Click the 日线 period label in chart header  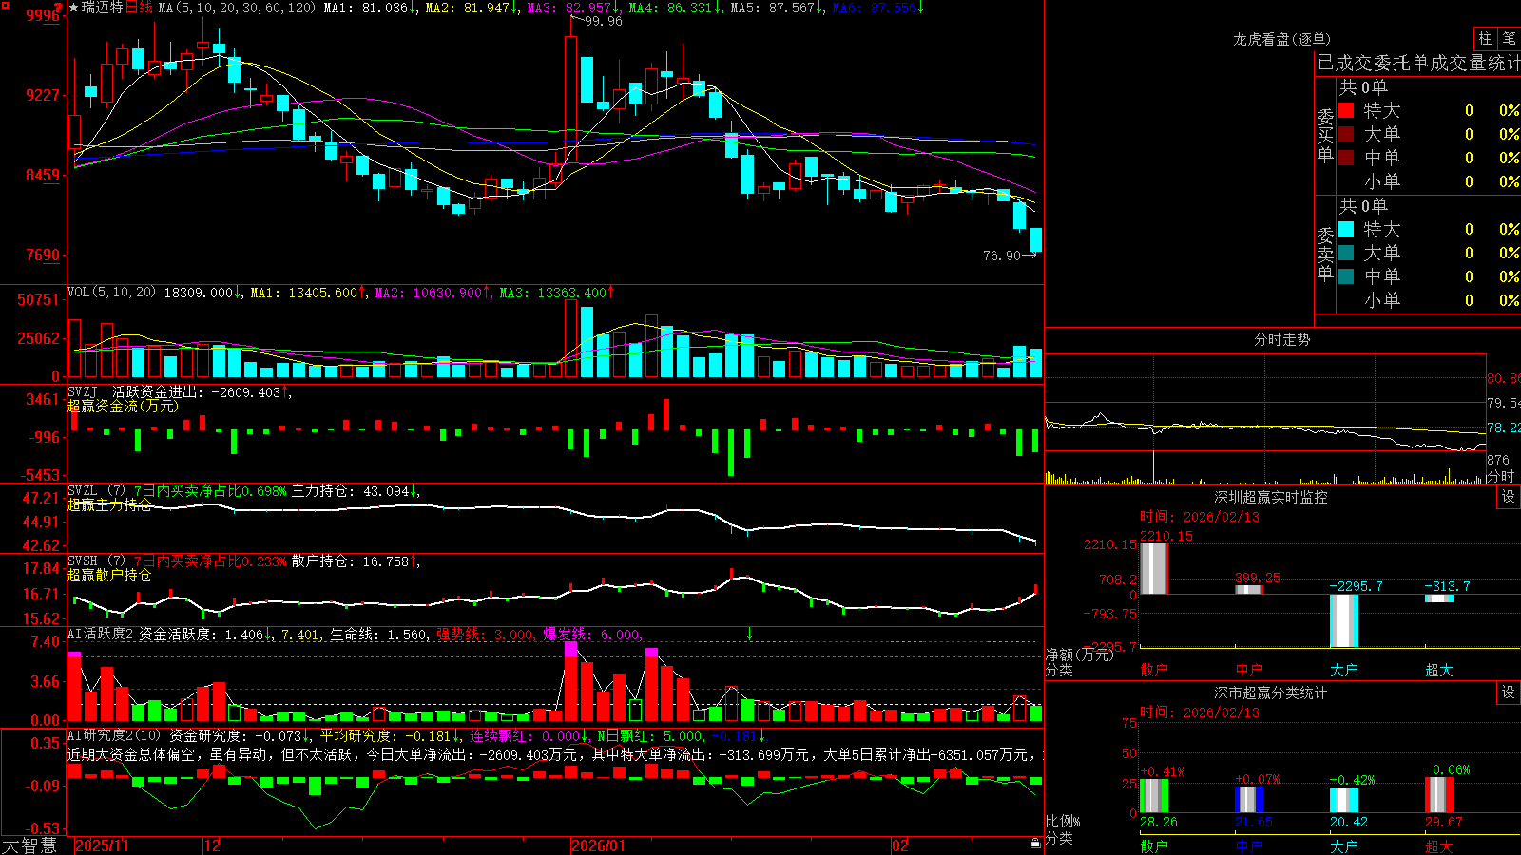[x=139, y=8]
